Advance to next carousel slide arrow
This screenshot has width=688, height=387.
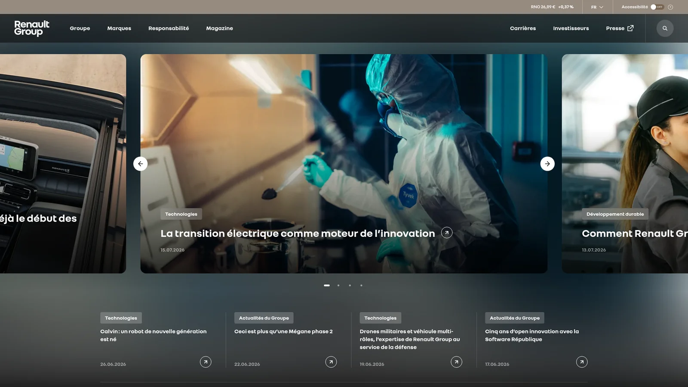(547, 164)
